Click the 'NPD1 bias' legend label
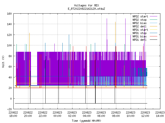This screenshot has width=165, height=123. [139, 36]
